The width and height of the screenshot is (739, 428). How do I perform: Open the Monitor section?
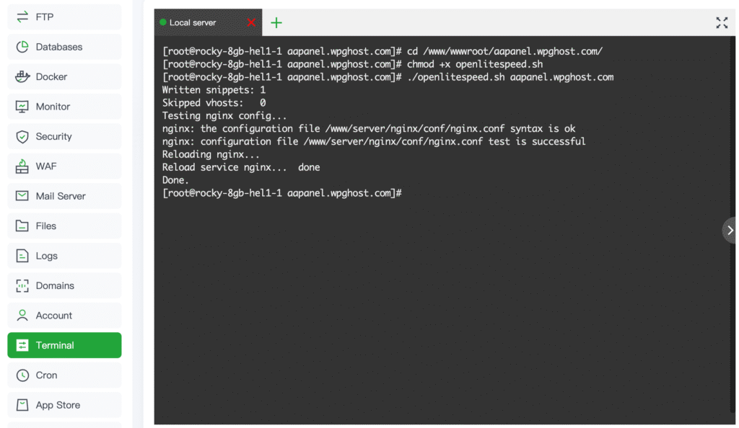click(x=64, y=106)
